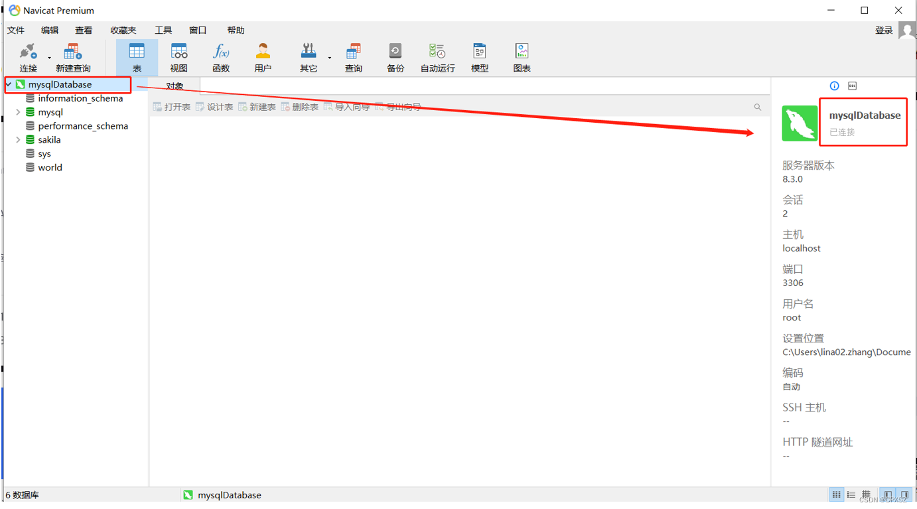The height and width of the screenshot is (509, 917).
Task: Open the 文件 menu
Action: point(16,31)
